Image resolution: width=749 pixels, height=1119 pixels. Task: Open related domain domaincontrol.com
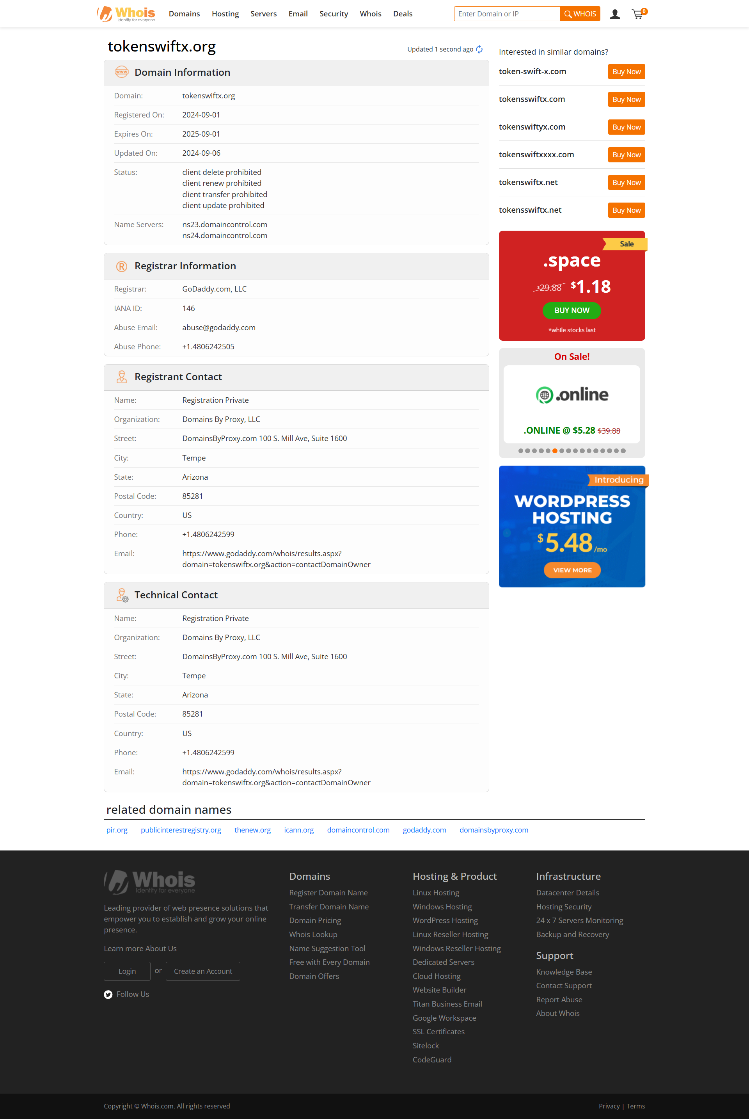point(358,830)
